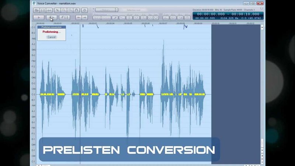Click the G#2 note label

[34, 50]
